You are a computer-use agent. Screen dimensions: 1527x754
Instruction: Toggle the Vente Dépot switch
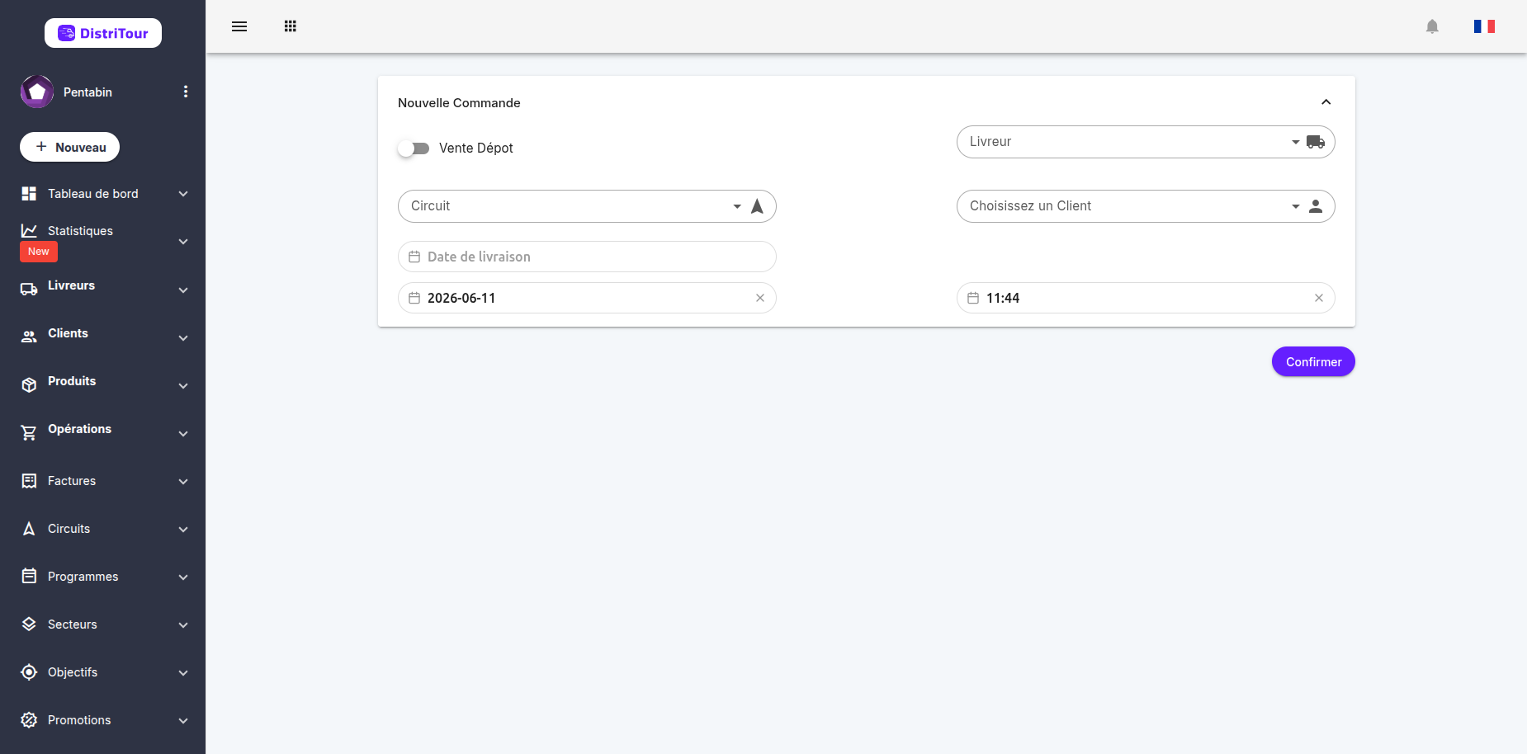point(414,148)
